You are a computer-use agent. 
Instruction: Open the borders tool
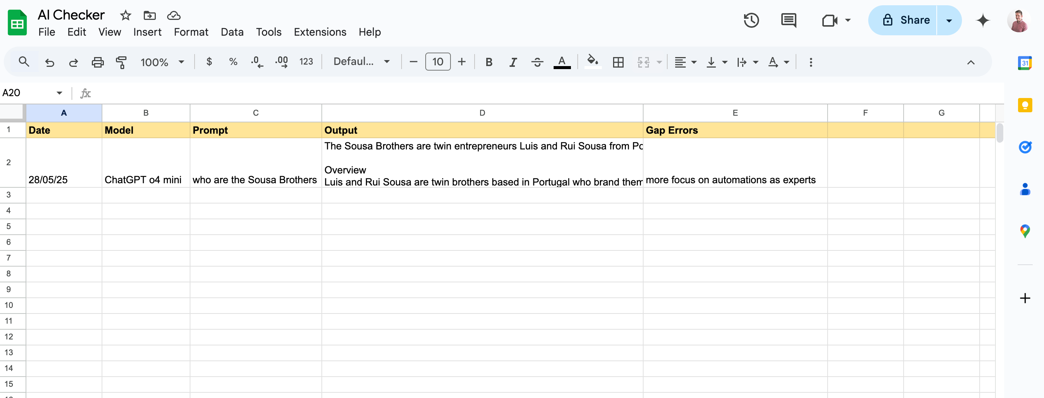click(618, 62)
